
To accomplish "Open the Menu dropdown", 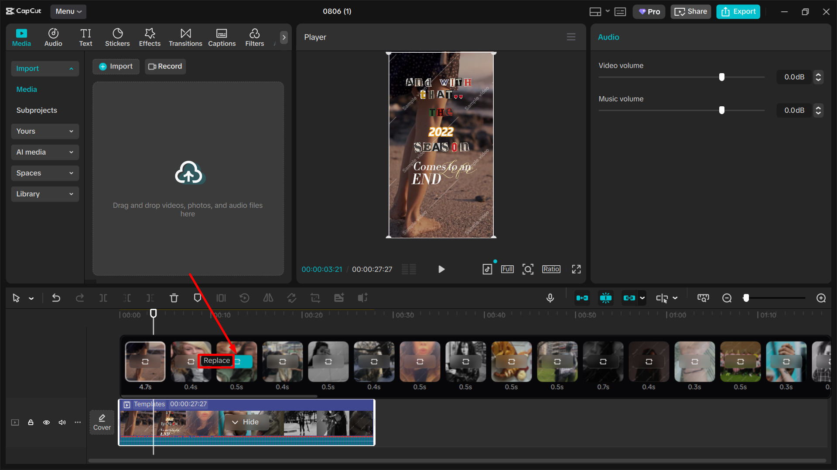I will point(68,11).
